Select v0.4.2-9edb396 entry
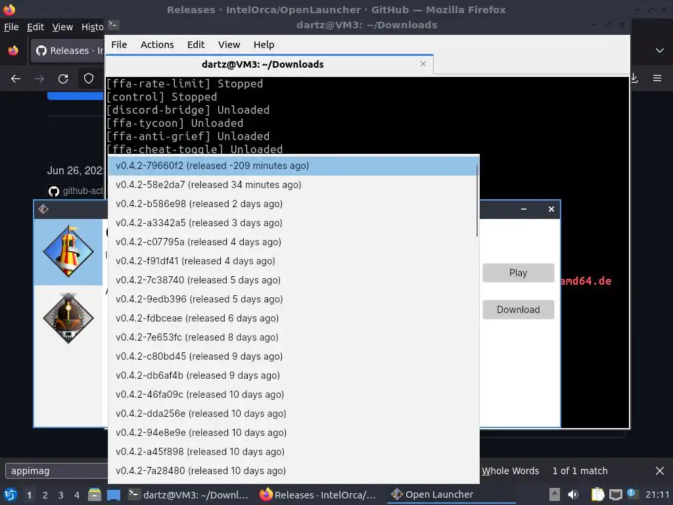Image resolution: width=673 pixels, height=505 pixels. pyautogui.click(x=292, y=299)
